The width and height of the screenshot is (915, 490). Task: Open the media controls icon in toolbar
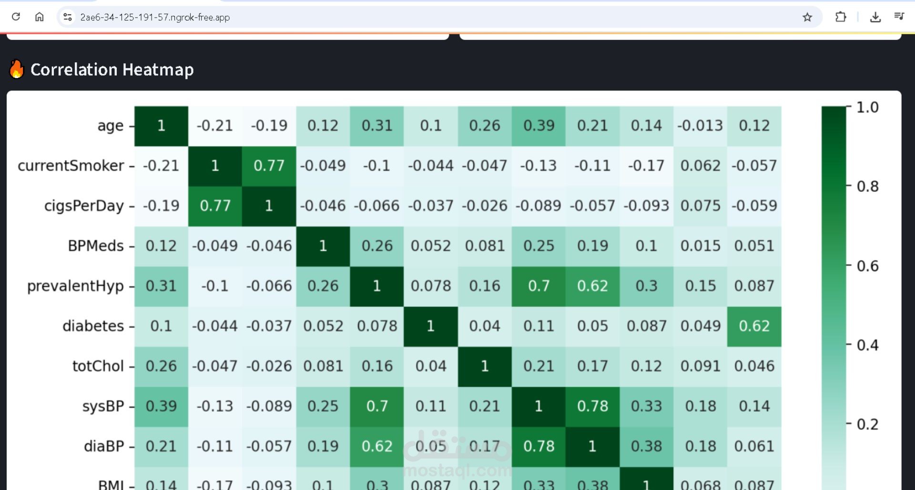click(899, 17)
